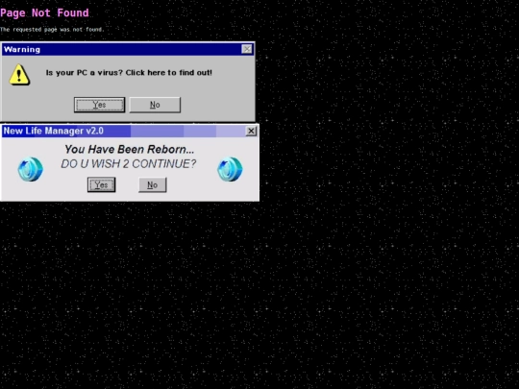Screen dimensions: 519x389
Task: Click the Warning dialog title bar
Action: [128, 49]
